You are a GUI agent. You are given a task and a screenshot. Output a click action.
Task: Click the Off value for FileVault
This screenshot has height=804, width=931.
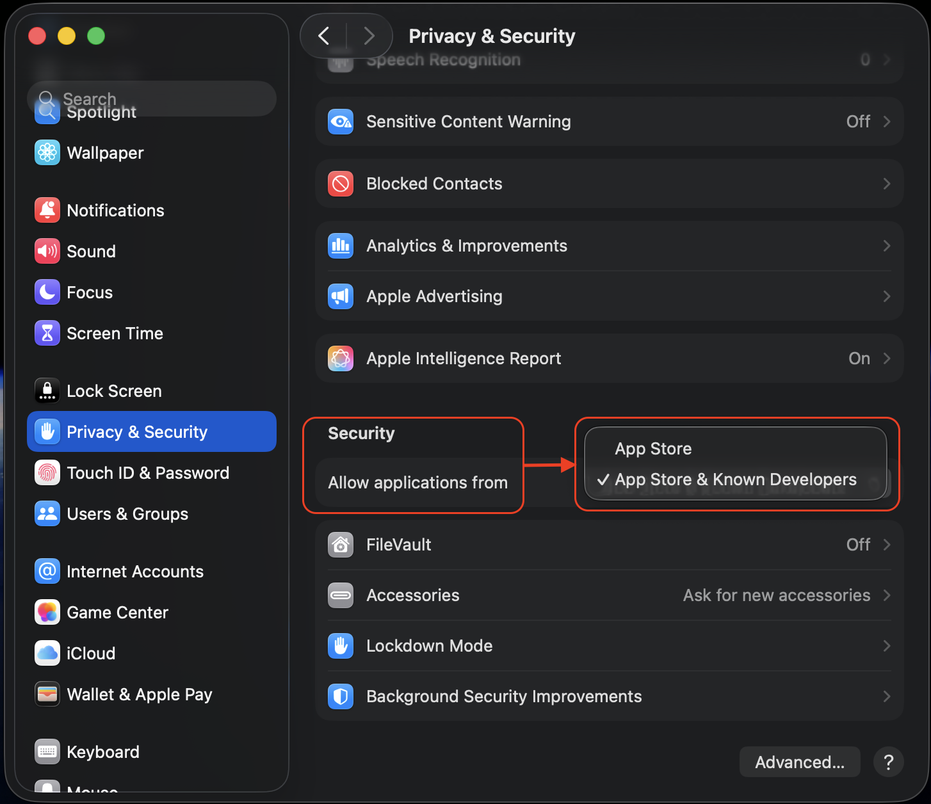[x=858, y=545]
